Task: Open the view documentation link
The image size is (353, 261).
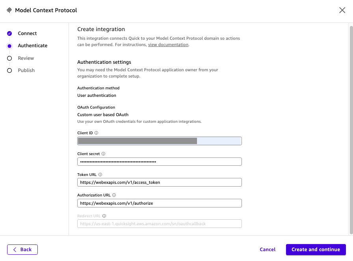Action: (168, 44)
